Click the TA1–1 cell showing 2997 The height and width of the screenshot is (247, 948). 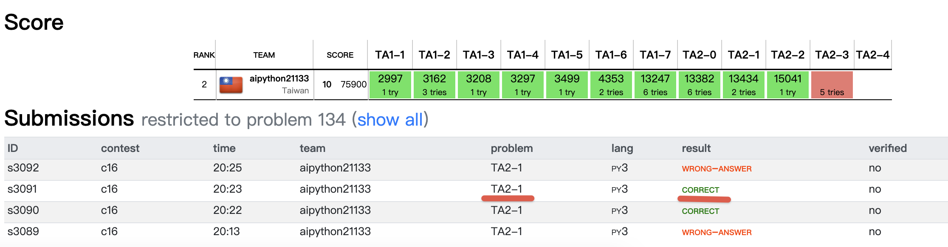click(390, 85)
